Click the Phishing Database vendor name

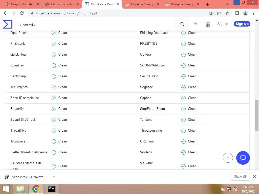(x=154, y=33)
